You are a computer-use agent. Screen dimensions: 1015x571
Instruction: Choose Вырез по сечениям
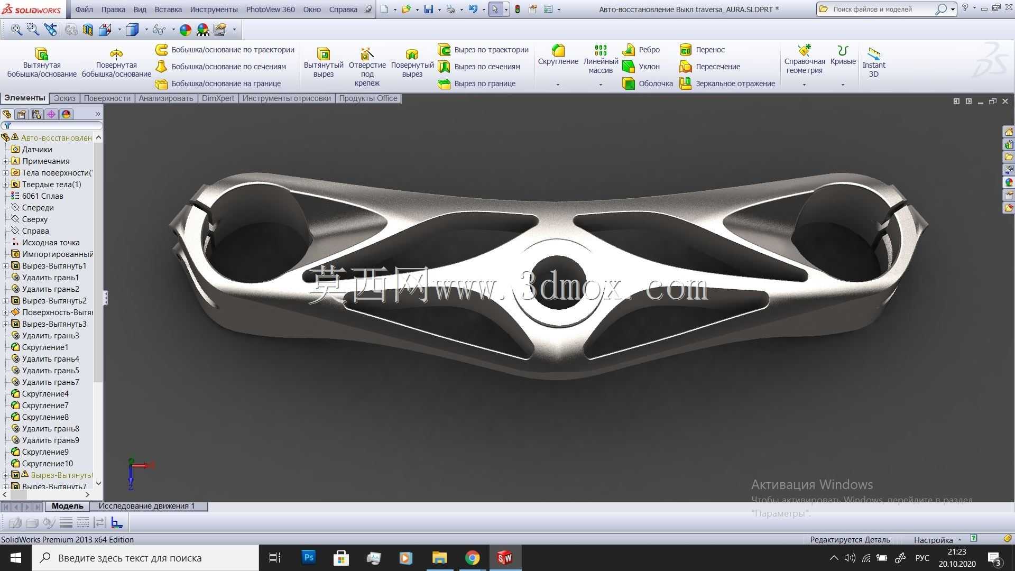click(x=479, y=67)
